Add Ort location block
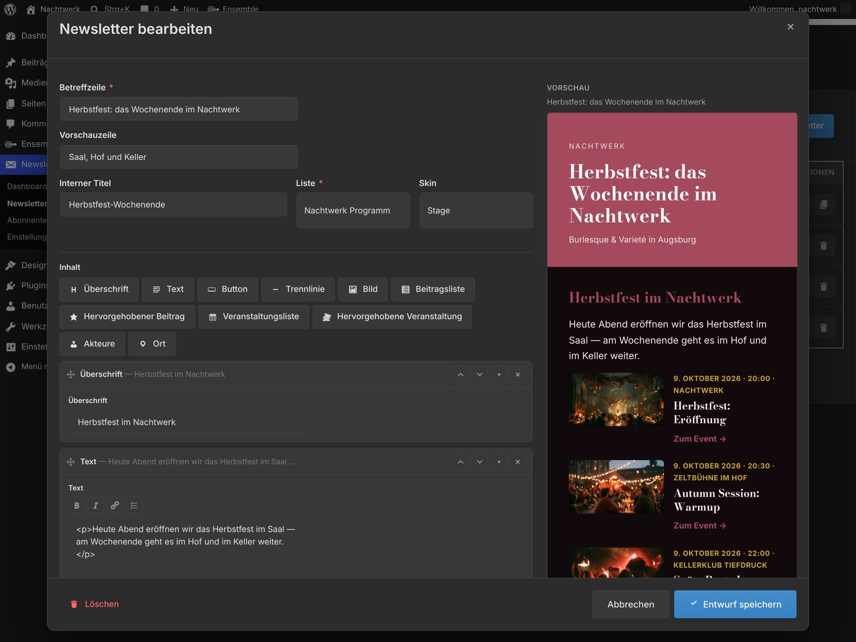Viewport: 856px width, 642px height. 152,344
